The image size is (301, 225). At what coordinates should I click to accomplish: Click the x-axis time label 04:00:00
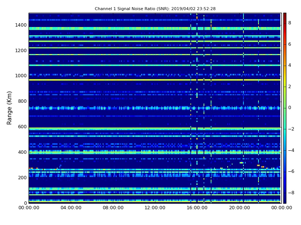tap(71, 208)
